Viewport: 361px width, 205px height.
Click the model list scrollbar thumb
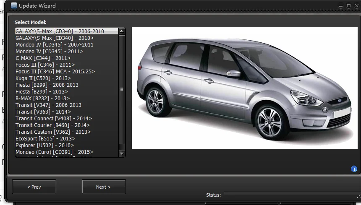pyautogui.click(x=122, y=89)
